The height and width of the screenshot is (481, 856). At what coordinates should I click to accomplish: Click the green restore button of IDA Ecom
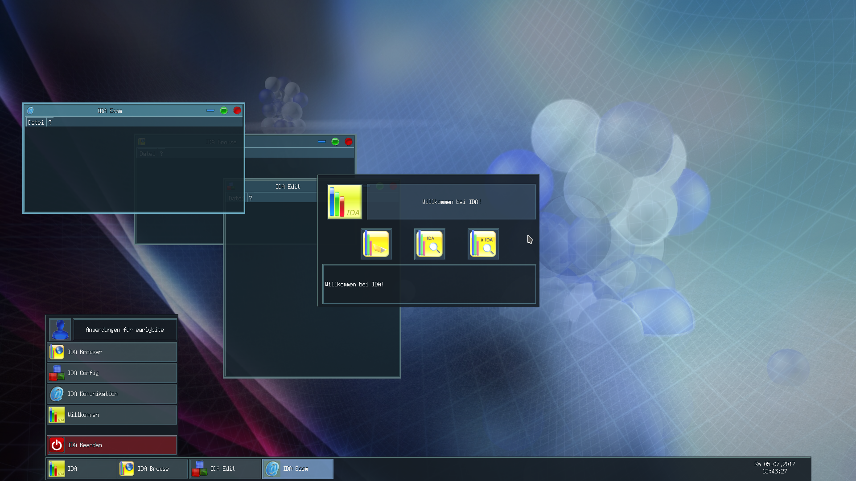pos(223,110)
